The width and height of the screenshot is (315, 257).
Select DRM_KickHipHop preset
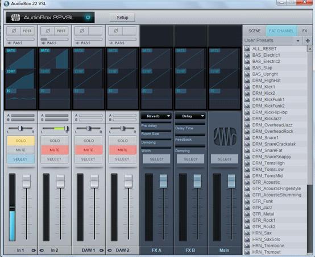coord(275,112)
